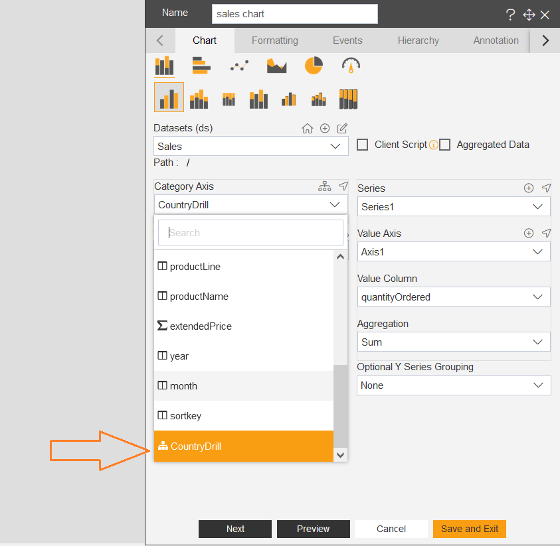Open the Axis1 Value Axis dropdown
Screen dimensions: 560x546
[x=454, y=252]
